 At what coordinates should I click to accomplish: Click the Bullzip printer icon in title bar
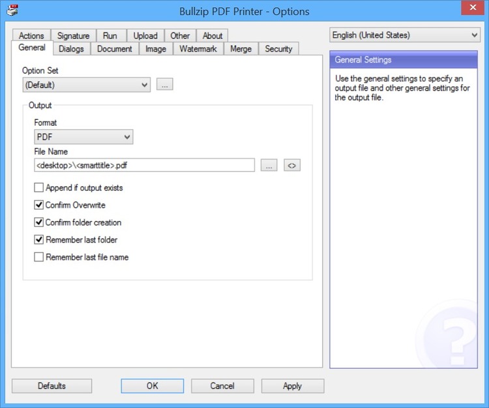click(12, 10)
